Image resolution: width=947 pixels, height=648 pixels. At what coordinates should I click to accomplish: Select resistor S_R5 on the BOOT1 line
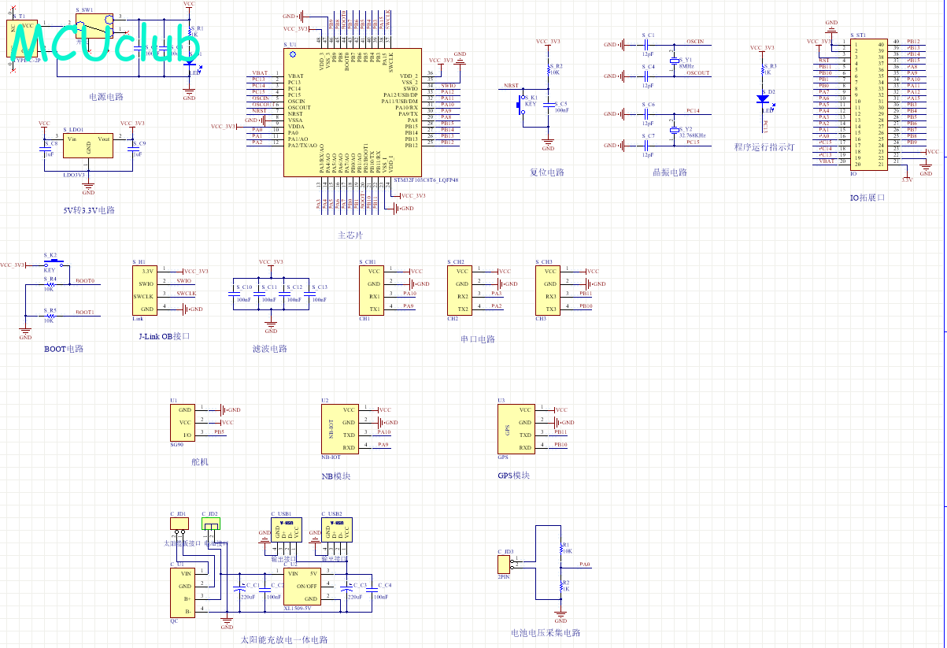[50, 316]
